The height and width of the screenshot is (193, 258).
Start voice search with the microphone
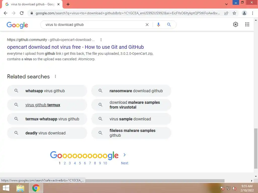point(158,25)
